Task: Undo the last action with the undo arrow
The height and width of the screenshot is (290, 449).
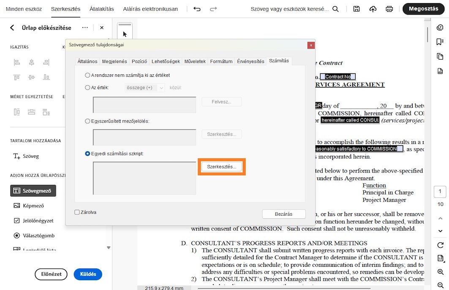Action: 197,8
